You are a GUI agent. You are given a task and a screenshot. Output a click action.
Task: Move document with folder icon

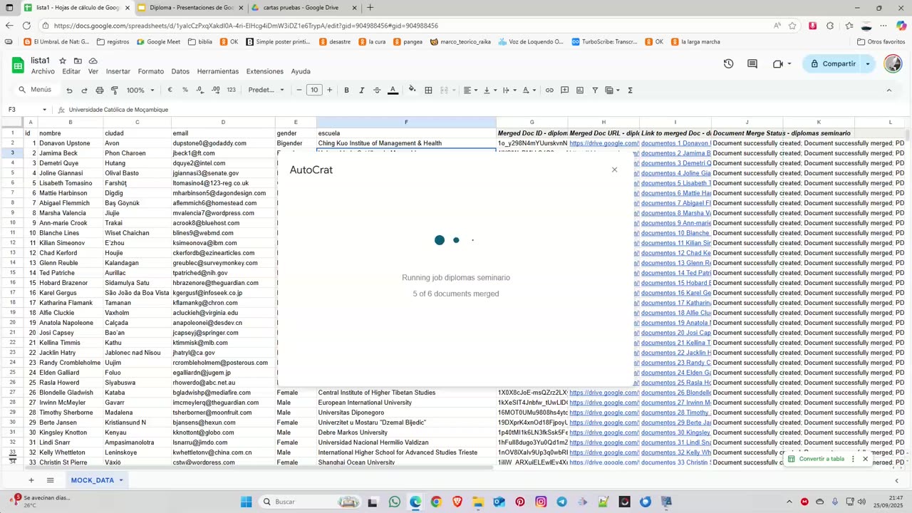point(78,61)
